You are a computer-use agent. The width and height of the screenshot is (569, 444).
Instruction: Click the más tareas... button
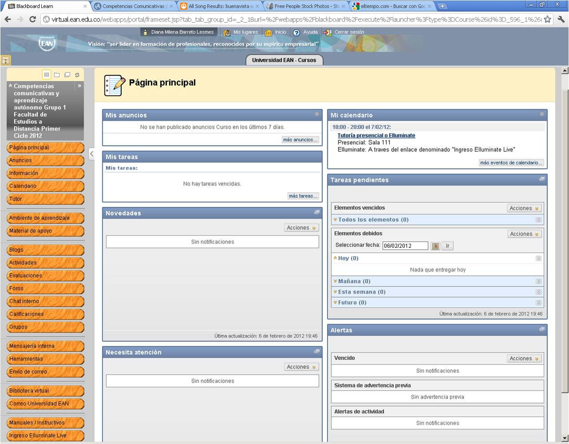pyautogui.click(x=303, y=196)
